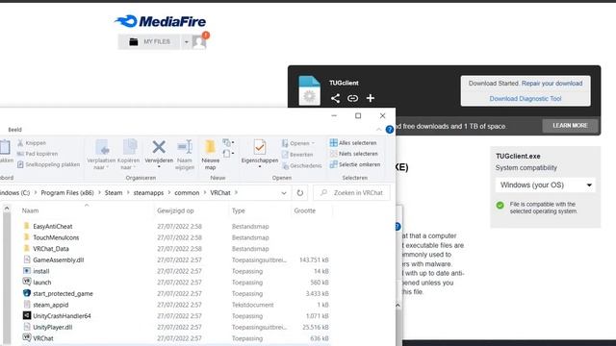Click Openen in the ribbon

pos(297,143)
